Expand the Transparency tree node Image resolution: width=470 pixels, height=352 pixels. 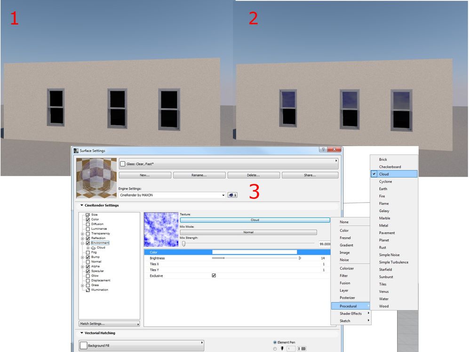[x=82, y=234]
